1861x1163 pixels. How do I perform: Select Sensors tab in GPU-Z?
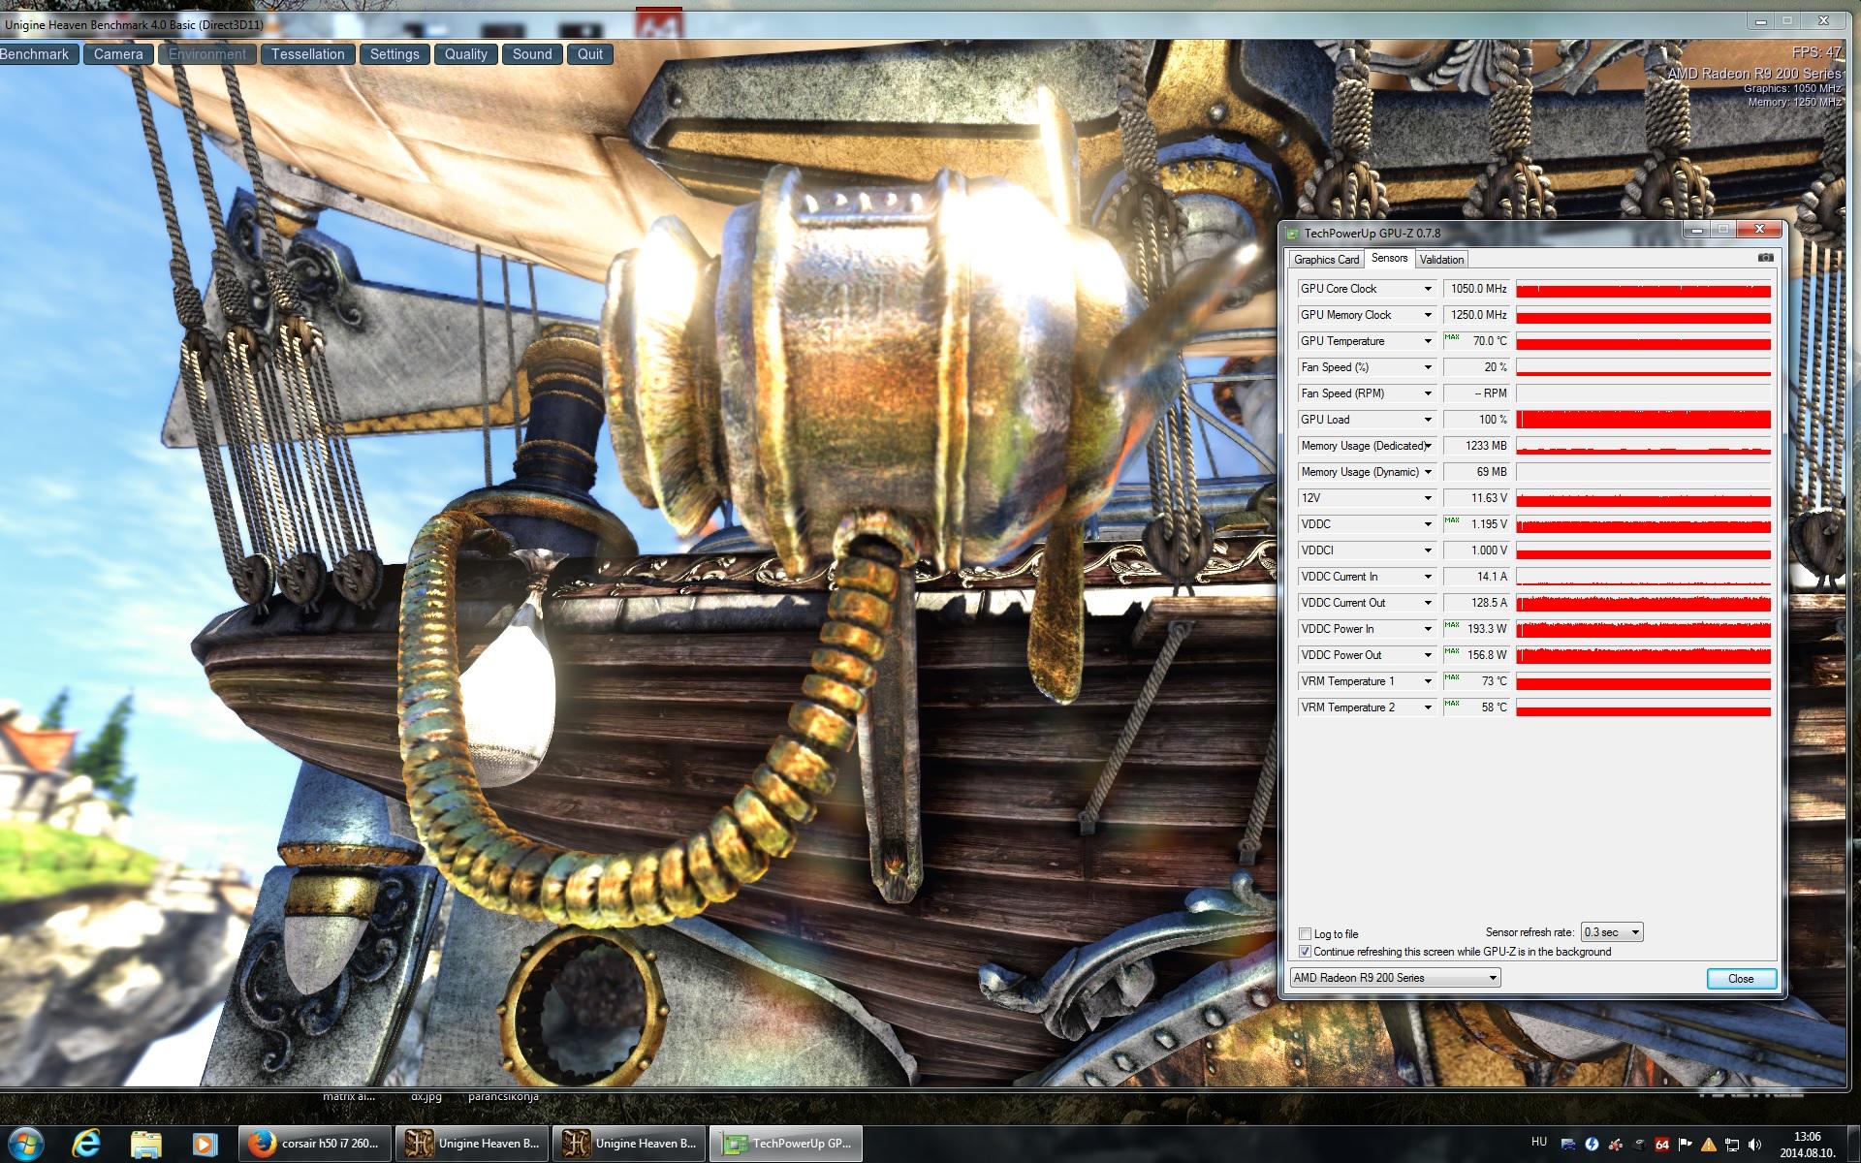tap(1389, 258)
